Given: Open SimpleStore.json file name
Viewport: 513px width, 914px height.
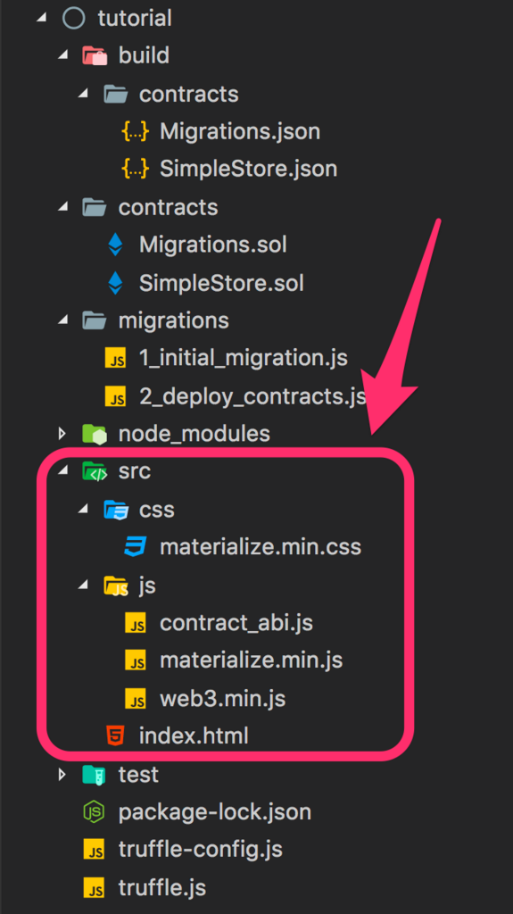Looking at the screenshot, I should pyautogui.click(x=249, y=169).
